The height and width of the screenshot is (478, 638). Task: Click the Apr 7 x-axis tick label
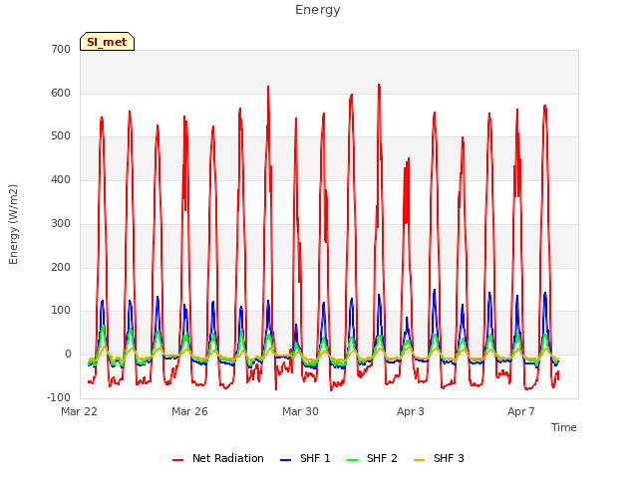click(521, 411)
